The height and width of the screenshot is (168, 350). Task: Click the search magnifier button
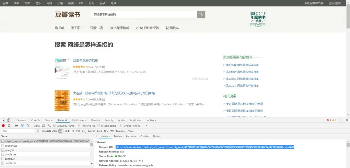tap(201, 15)
